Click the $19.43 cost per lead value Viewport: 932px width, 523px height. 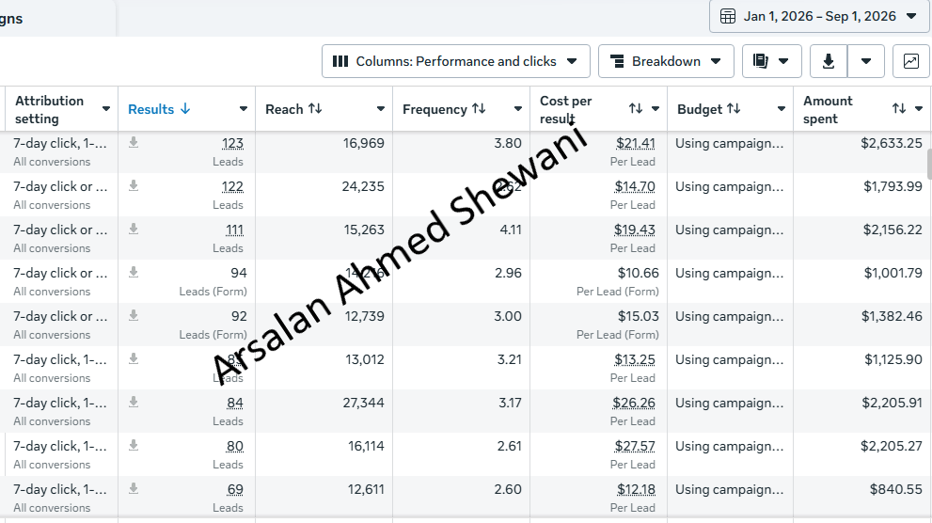point(635,230)
